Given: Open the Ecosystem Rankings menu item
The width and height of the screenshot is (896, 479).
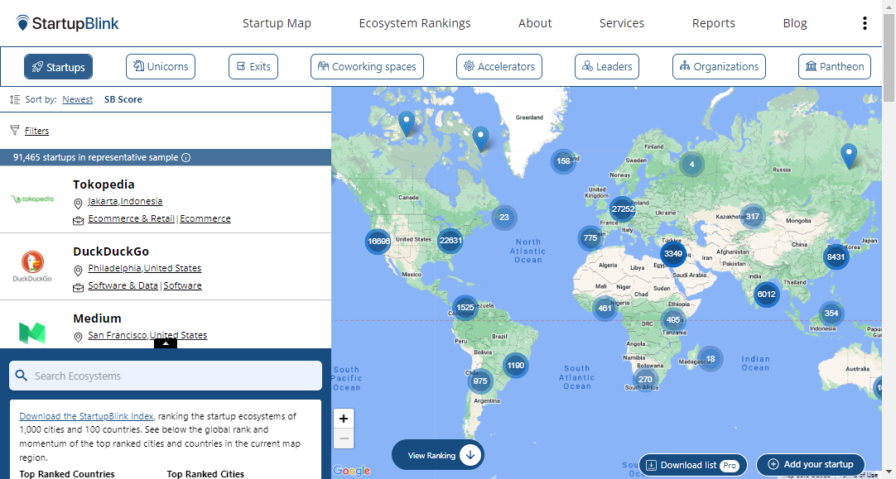Looking at the screenshot, I should click(415, 23).
